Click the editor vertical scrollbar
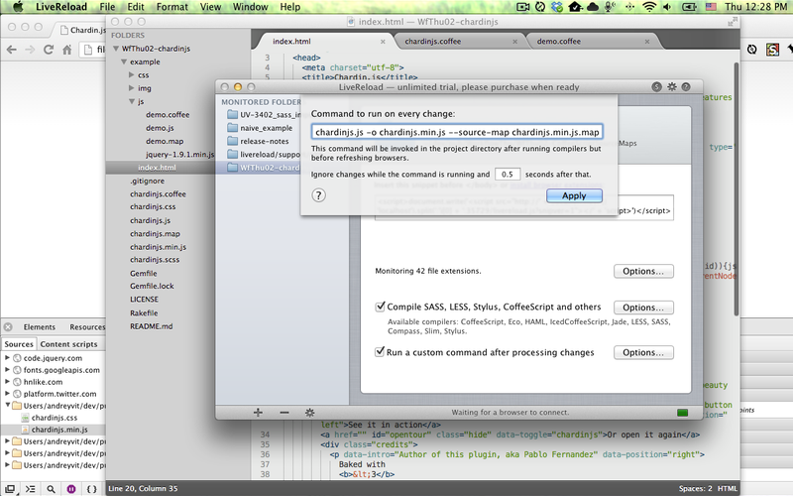The height and width of the screenshot is (496, 793). (736, 188)
